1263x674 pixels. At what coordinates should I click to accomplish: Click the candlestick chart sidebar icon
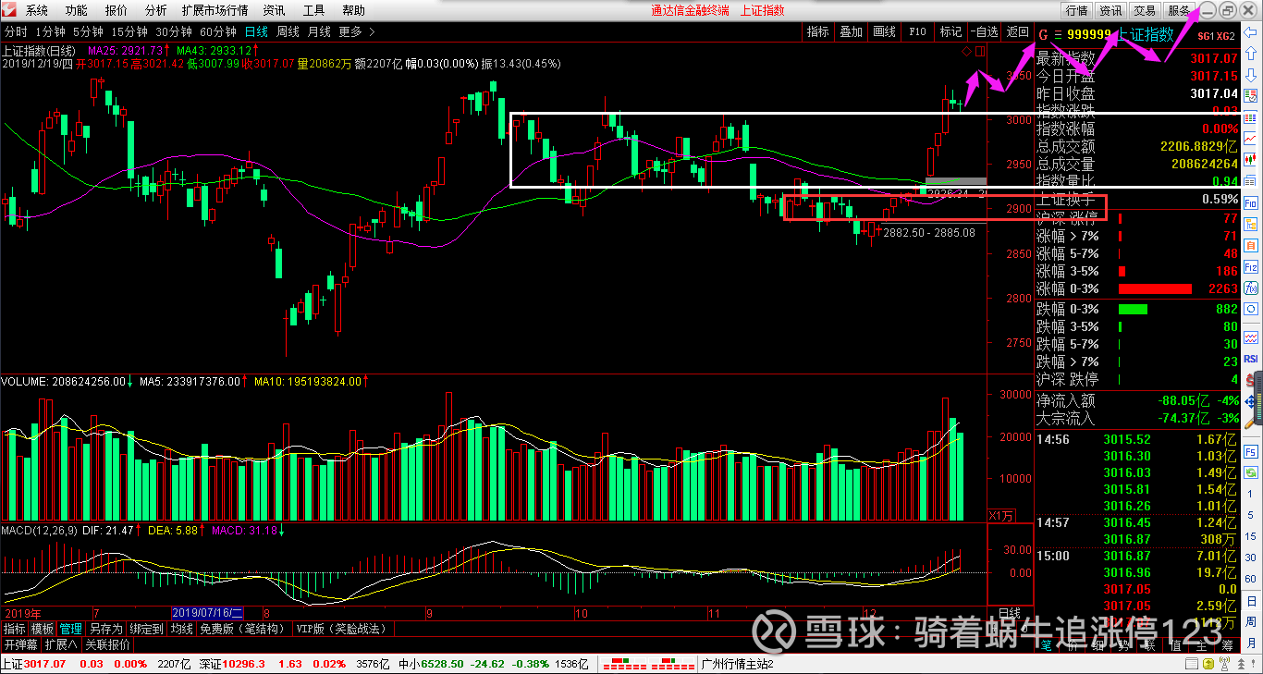coord(1251,160)
